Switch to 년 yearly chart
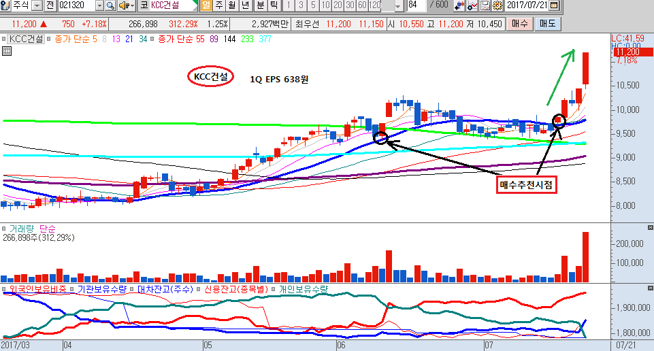This screenshot has height=351, width=654. coord(245,5)
